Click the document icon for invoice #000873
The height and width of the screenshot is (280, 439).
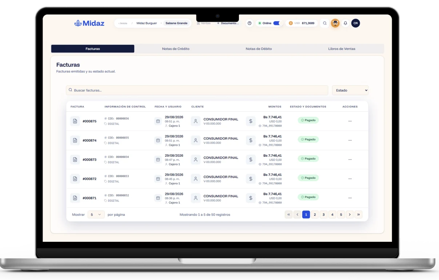(x=75, y=160)
